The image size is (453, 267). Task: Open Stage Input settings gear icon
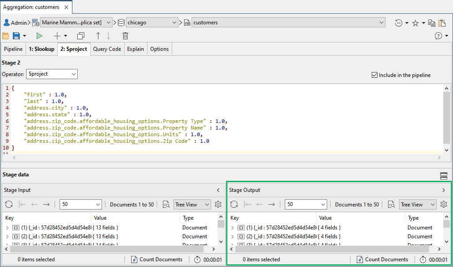[218, 204]
